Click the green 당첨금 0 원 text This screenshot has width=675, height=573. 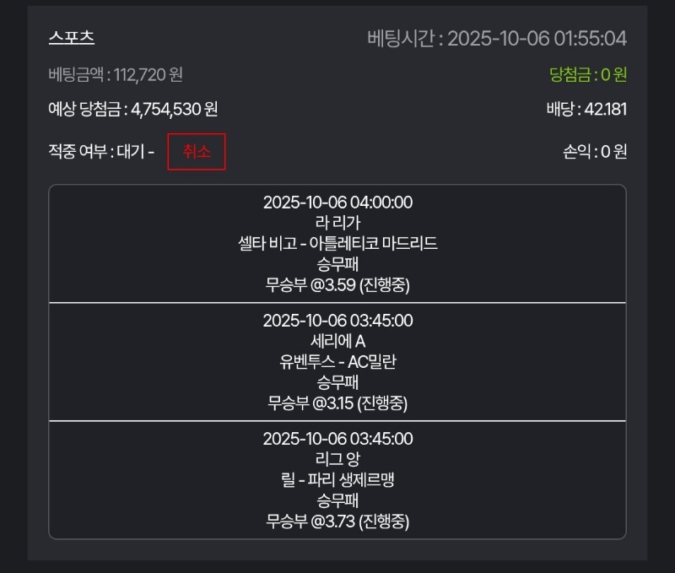click(587, 75)
